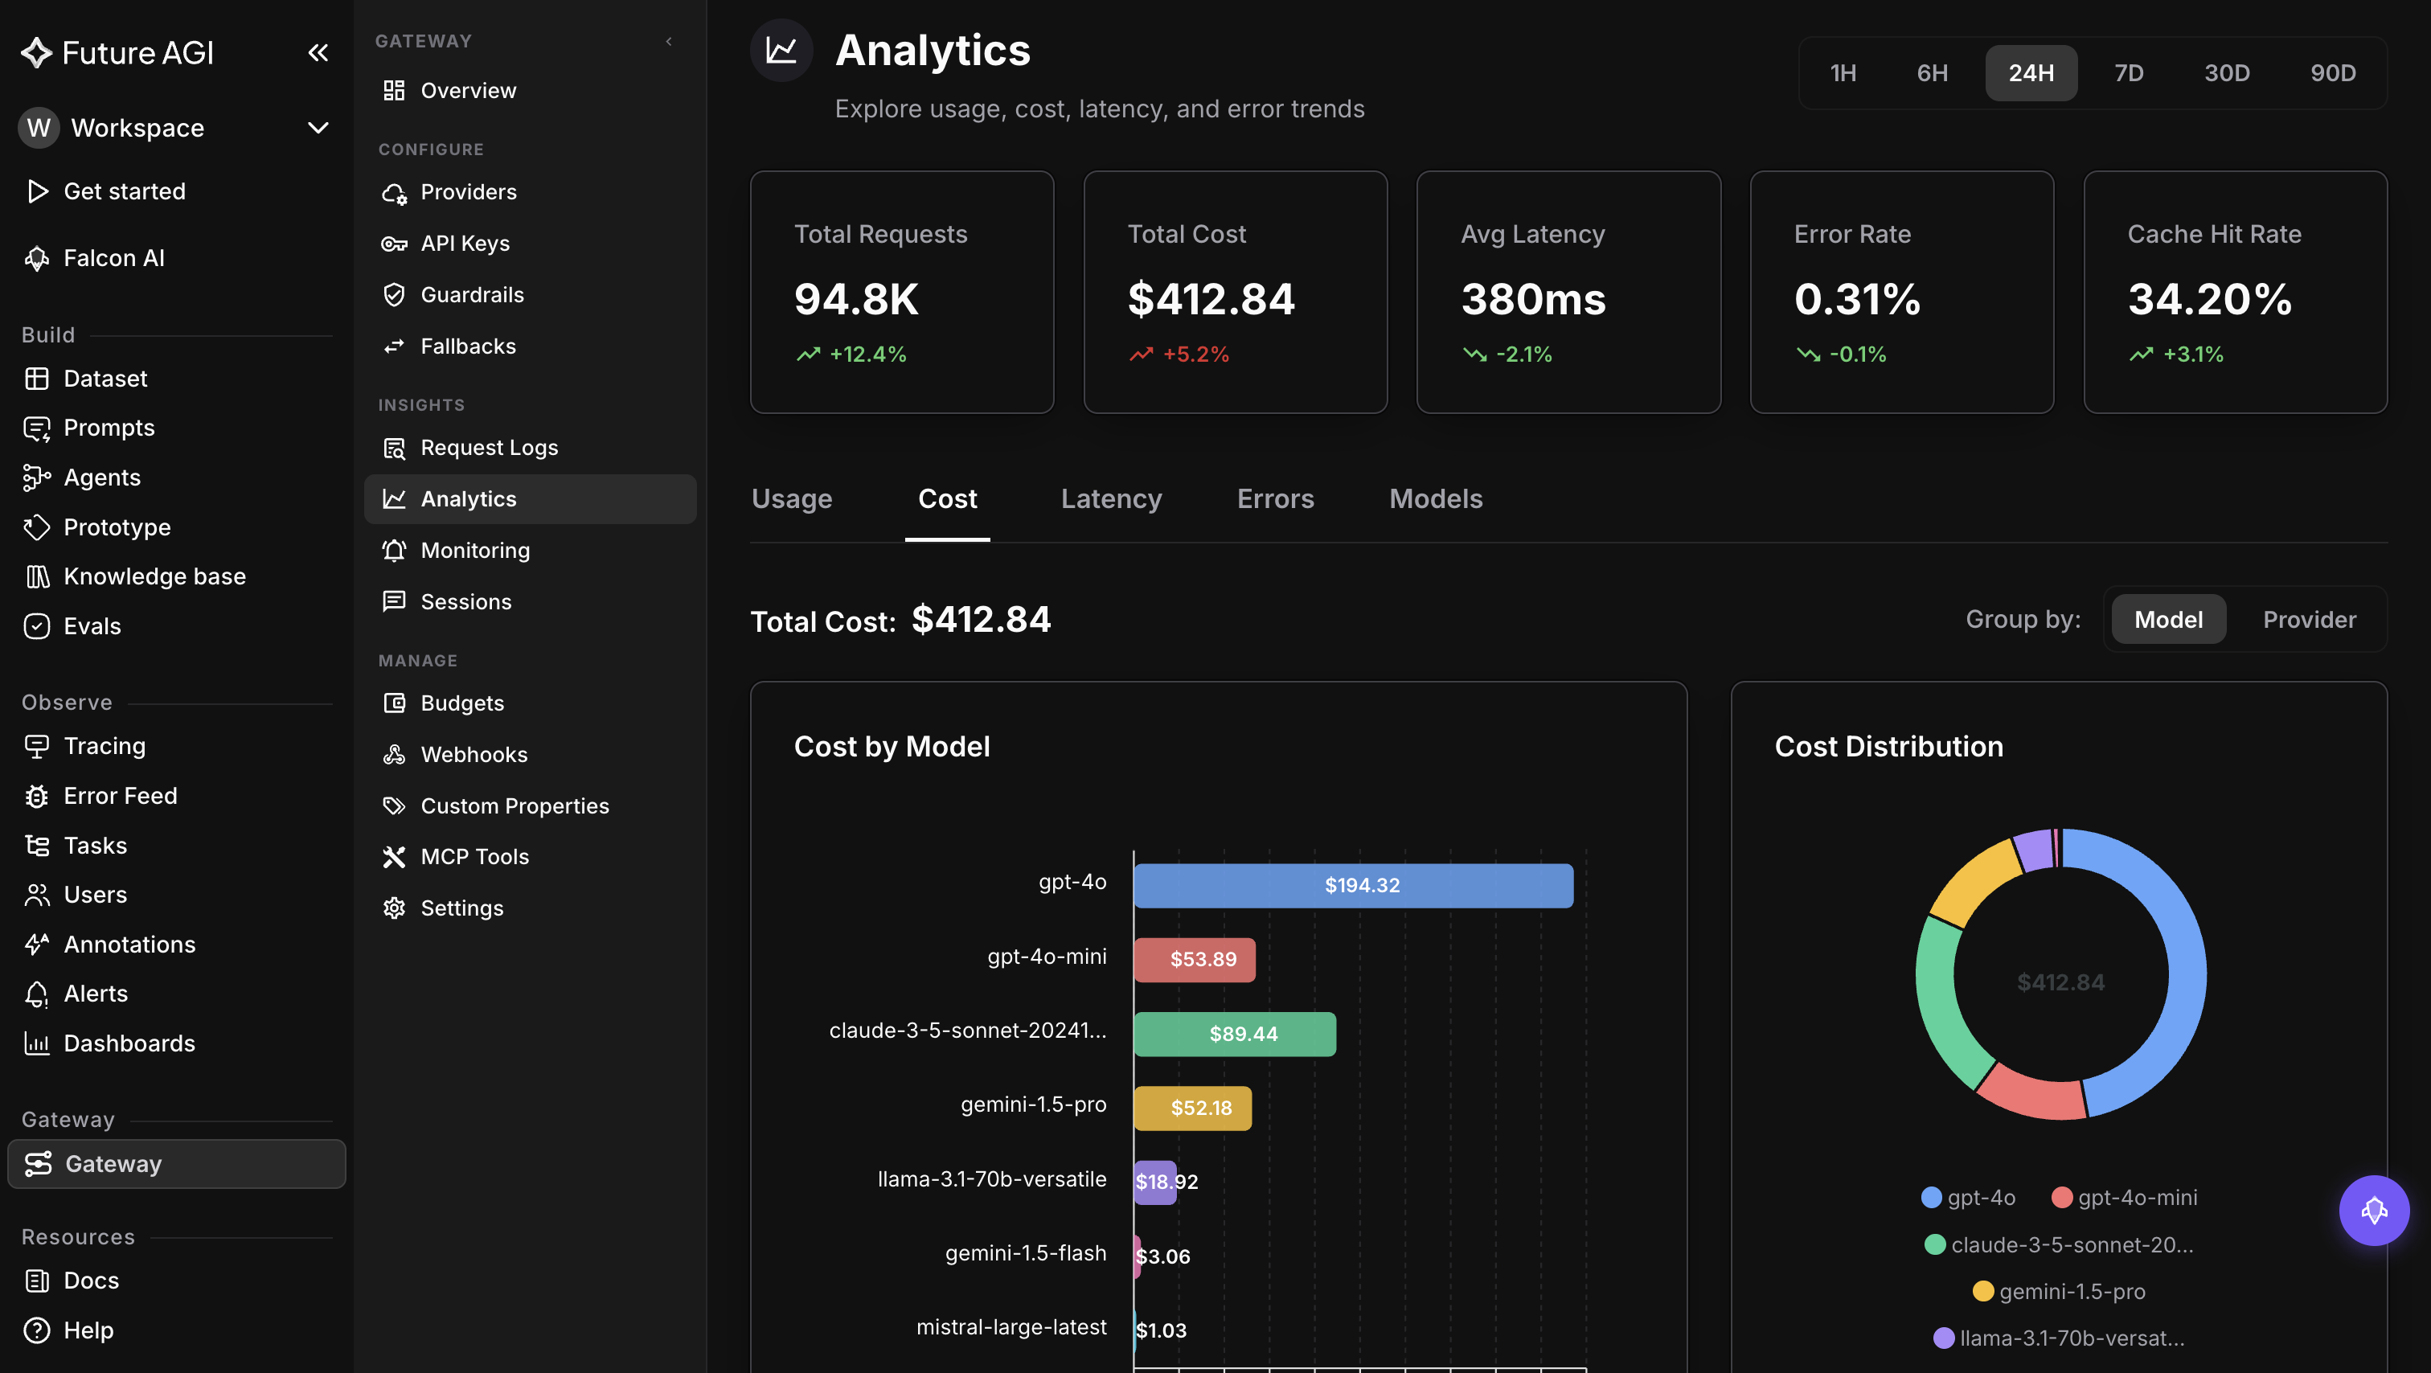Viewport: 2431px width, 1373px height.
Task: Open Help question mark icon
Action: [37, 1330]
